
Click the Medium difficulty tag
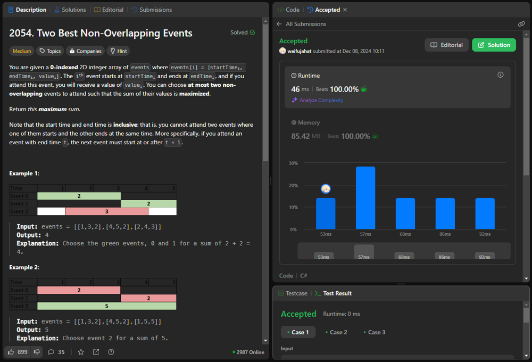coord(22,51)
